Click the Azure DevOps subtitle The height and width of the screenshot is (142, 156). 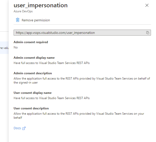coord(23,11)
